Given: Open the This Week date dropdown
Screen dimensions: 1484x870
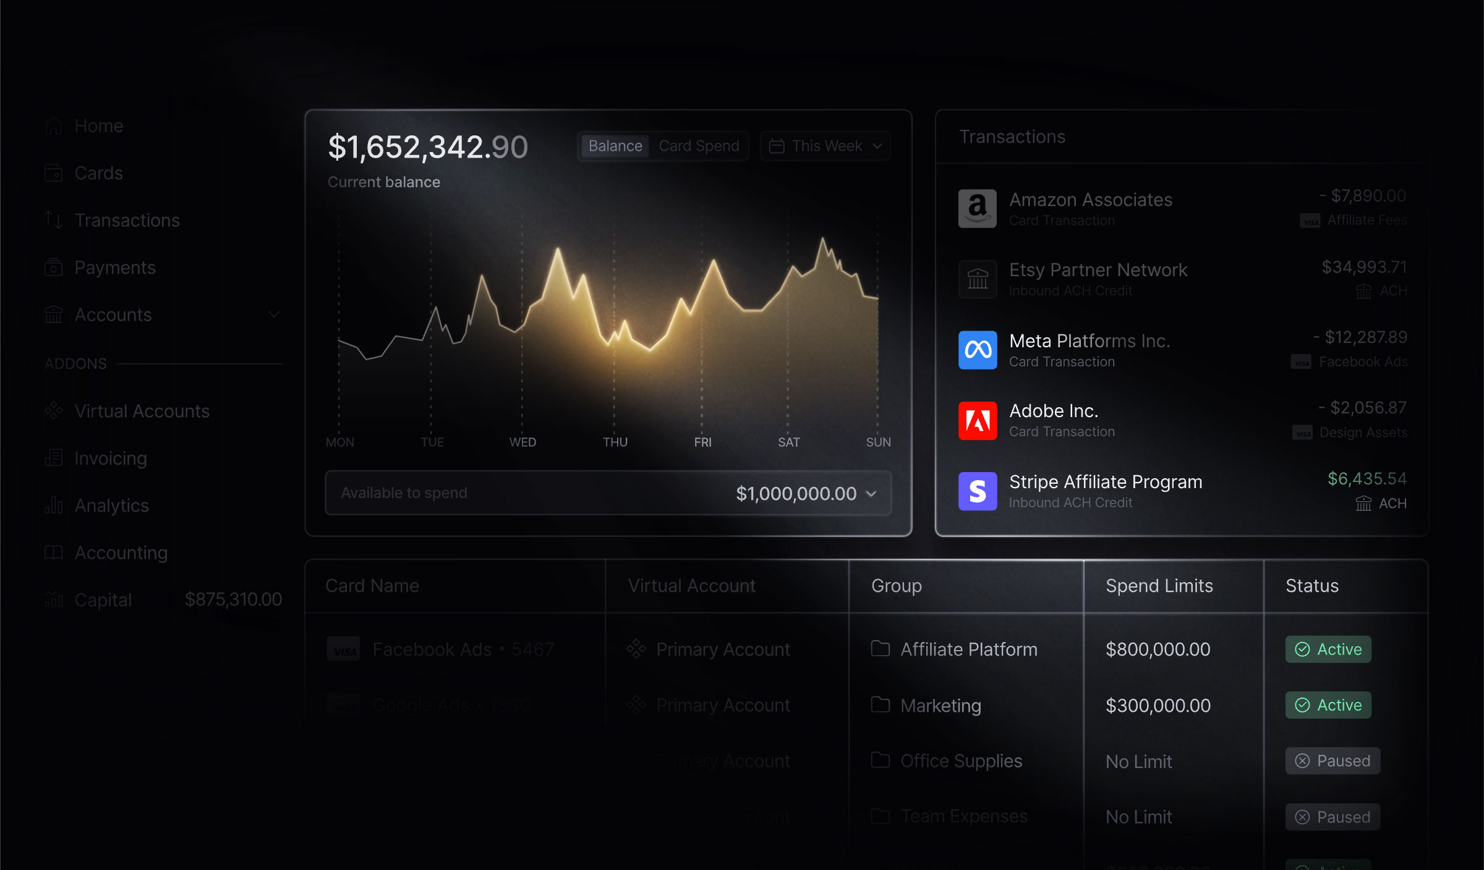Looking at the screenshot, I should coord(825,146).
